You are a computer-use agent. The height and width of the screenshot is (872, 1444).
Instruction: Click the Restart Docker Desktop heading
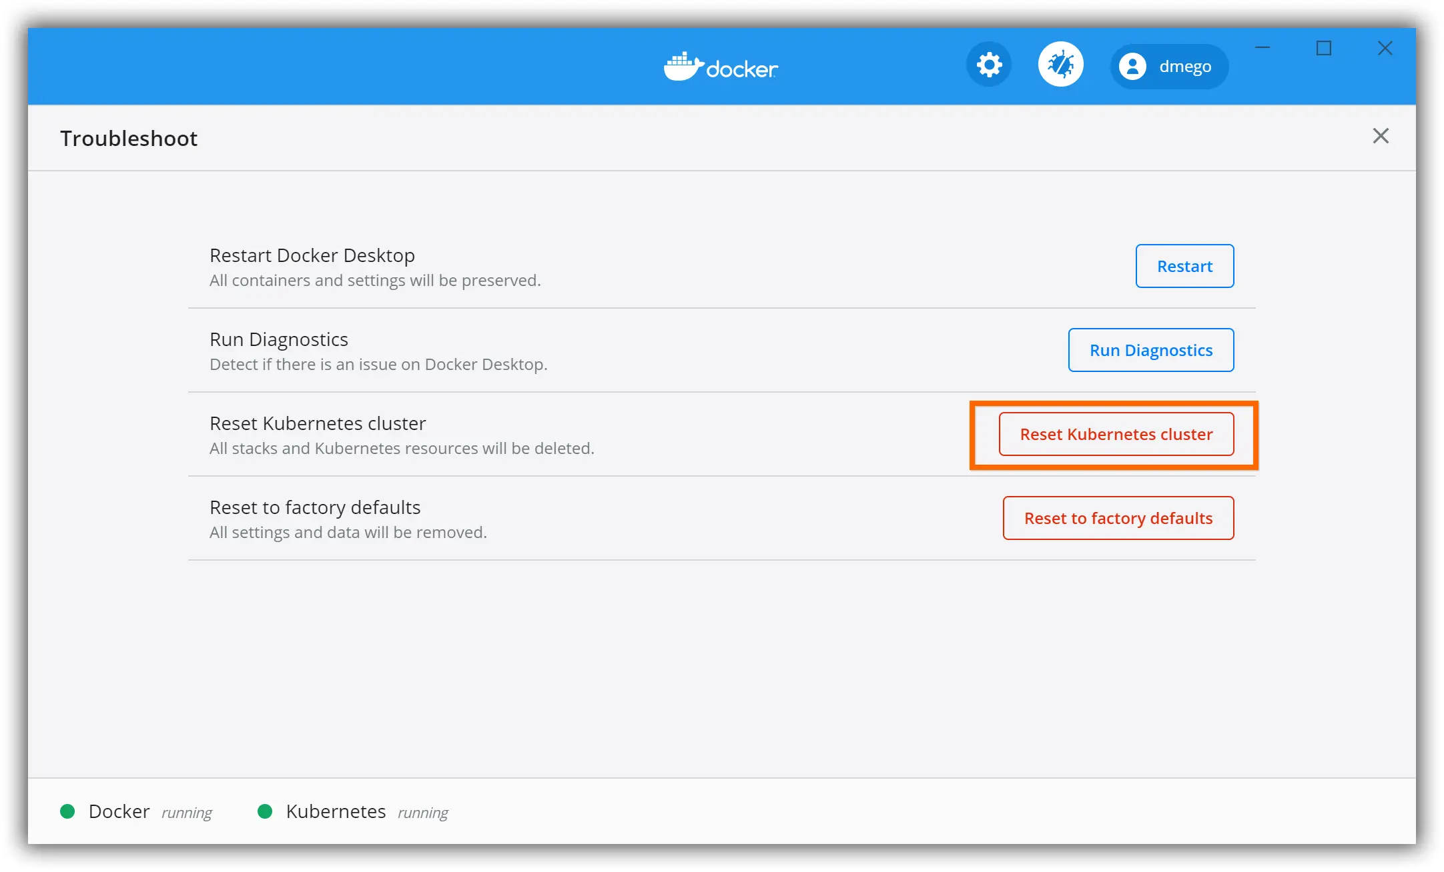pos(312,255)
